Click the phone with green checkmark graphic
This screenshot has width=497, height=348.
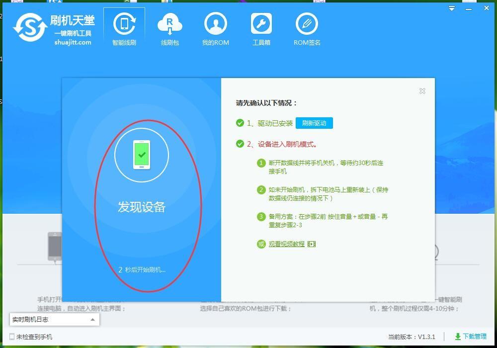[x=142, y=155]
